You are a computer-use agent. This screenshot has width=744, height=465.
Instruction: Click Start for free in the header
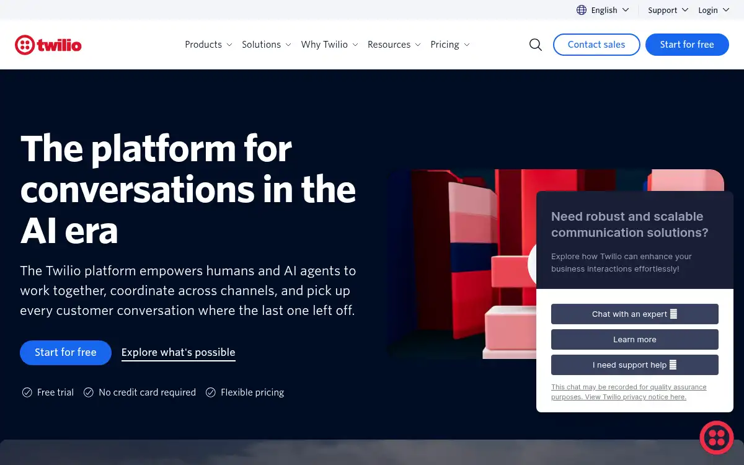[687, 45]
